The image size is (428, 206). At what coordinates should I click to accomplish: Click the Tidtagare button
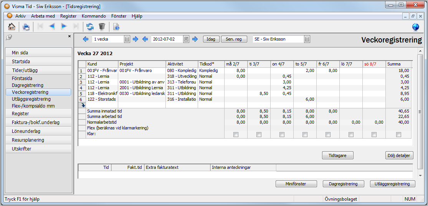(338, 155)
